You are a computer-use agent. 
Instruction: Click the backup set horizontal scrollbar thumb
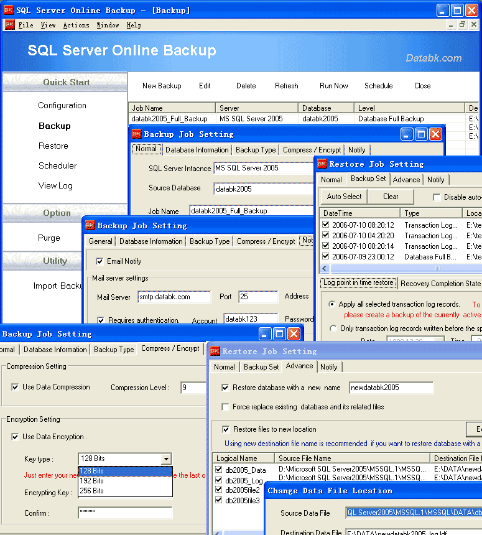(x=406, y=269)
